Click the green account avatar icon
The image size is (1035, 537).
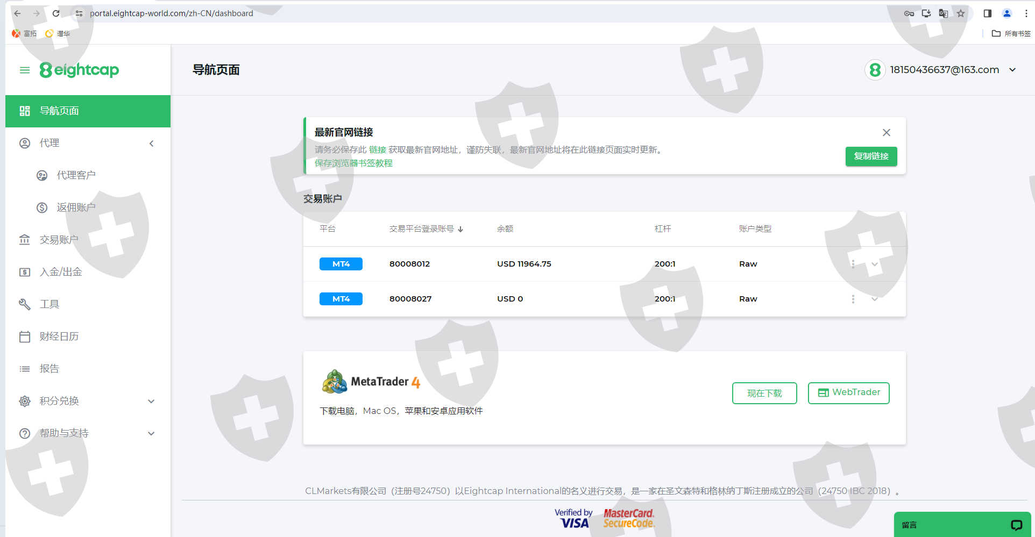tap(875, 70)
